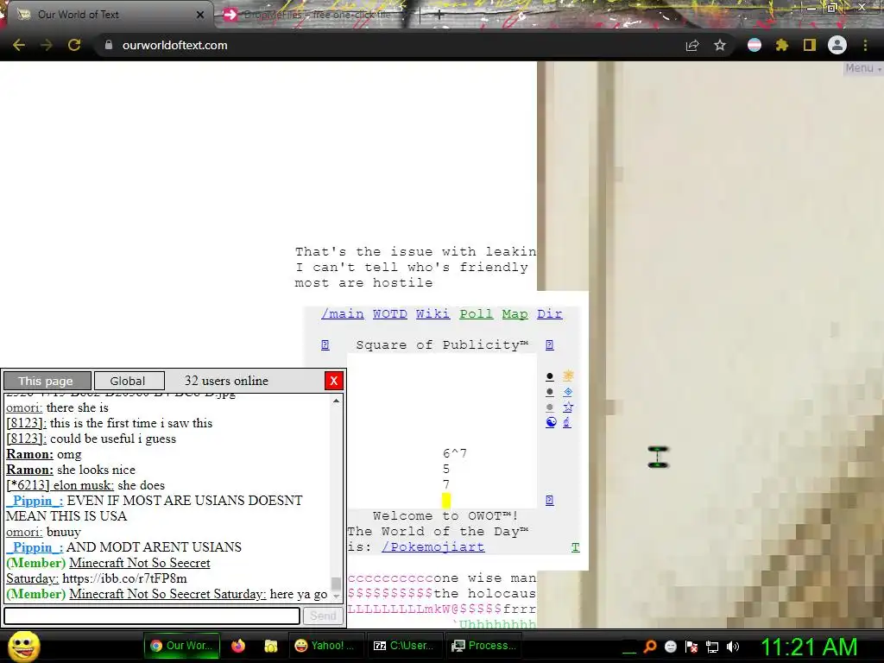Click question box right of Square of Publicity
This screenshot has height=663, width=884.
(550, 344)
